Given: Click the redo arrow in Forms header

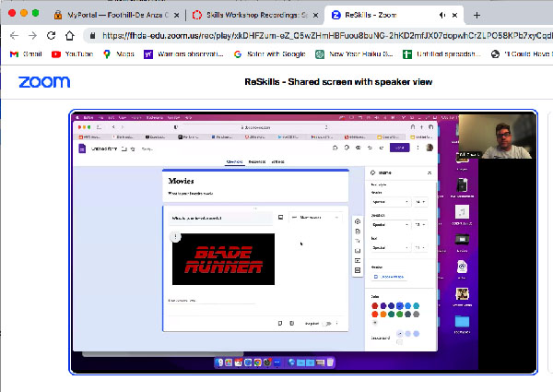Looking at the screenshot, I should tap(382, 148).
